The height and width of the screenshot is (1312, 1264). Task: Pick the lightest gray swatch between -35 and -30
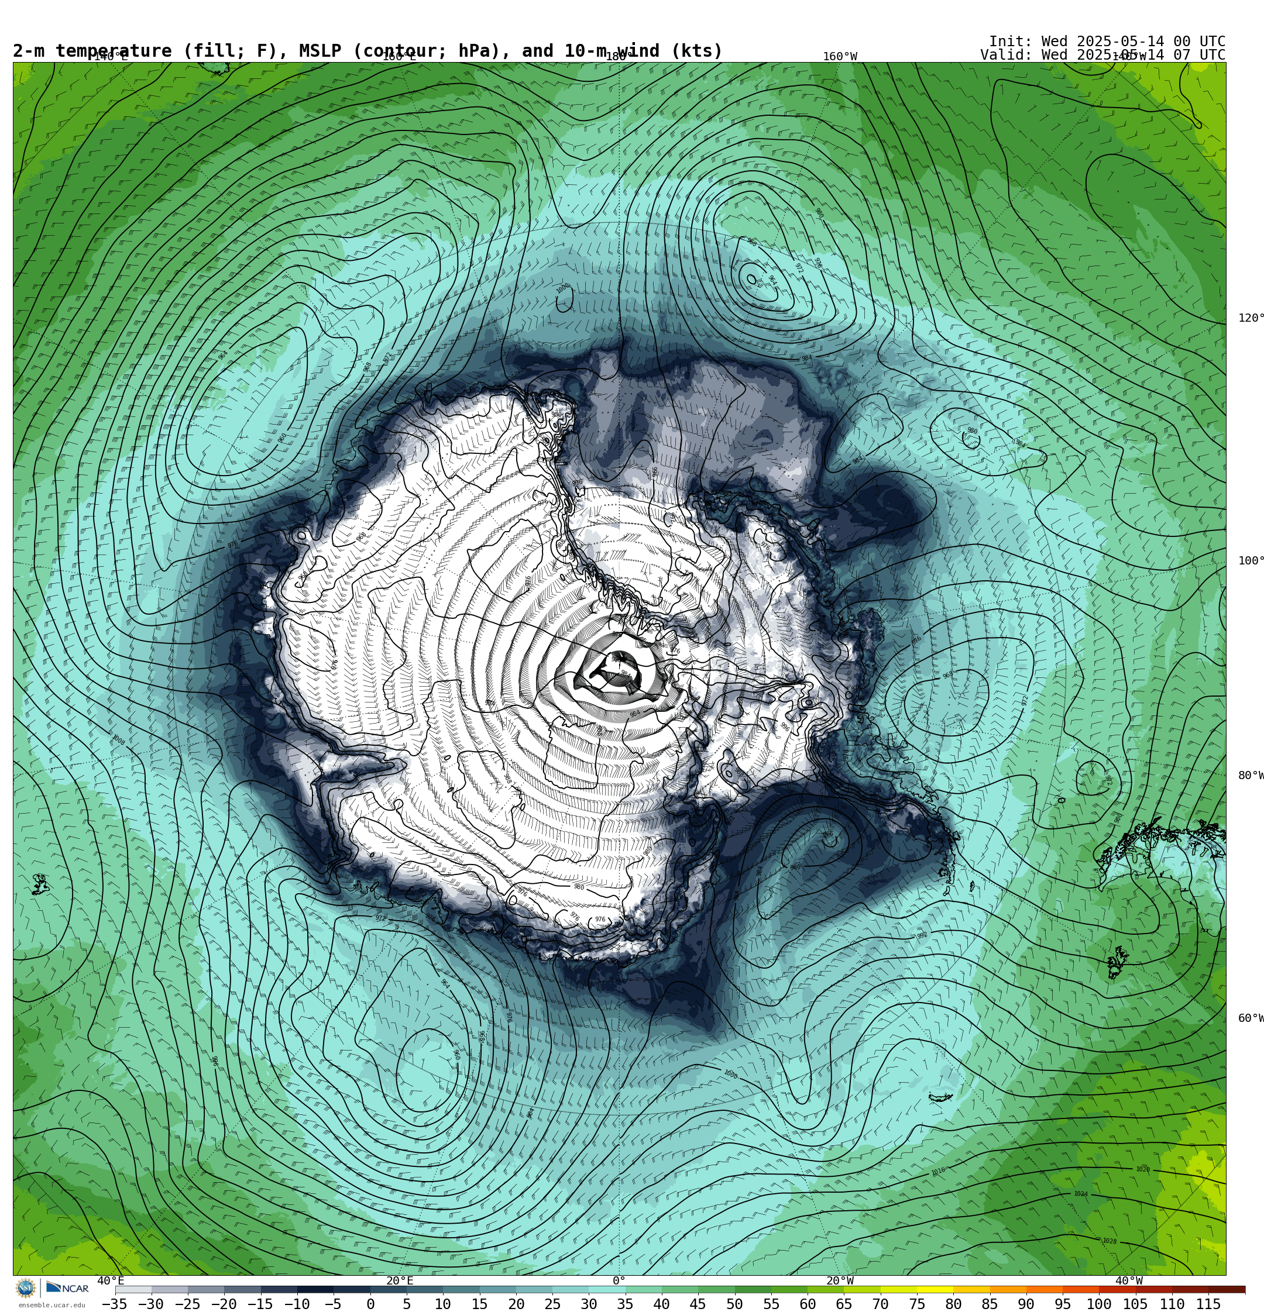(x=133, y=1289)
